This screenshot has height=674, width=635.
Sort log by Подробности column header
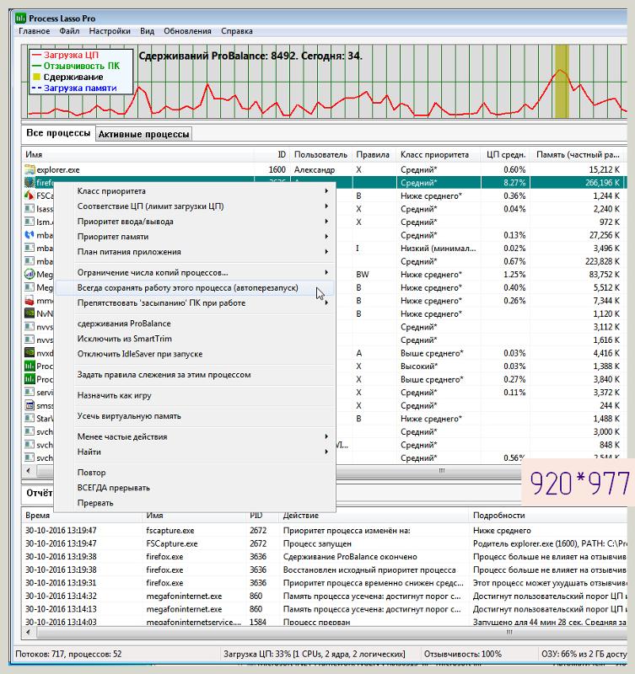tap(548, 515)
